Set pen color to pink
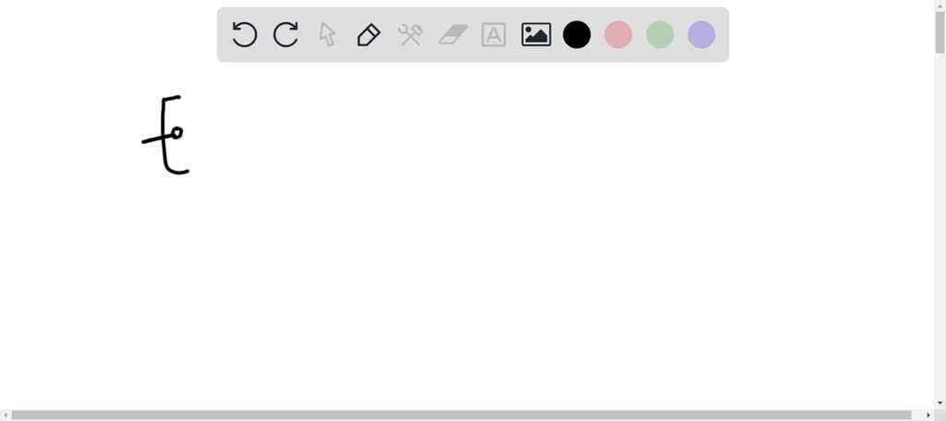 pyautogui.click(x=618, y=34)
